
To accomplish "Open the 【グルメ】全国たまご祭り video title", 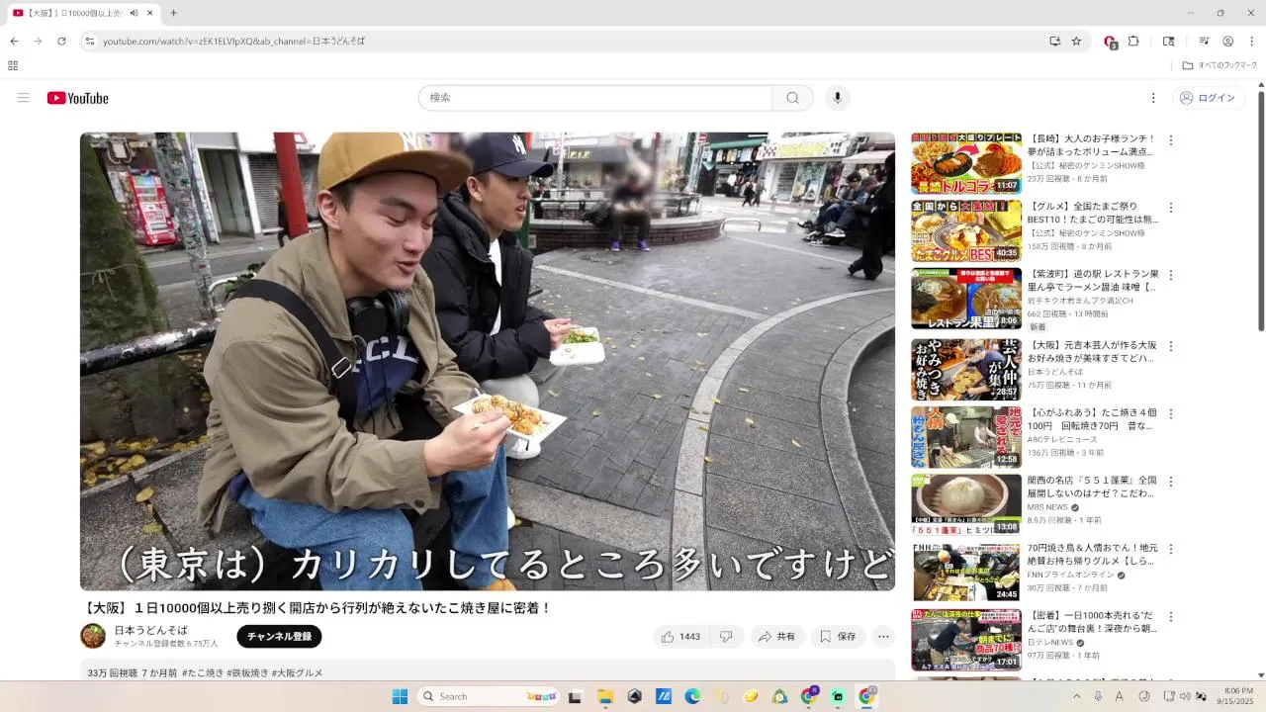I will (1093, 213).
